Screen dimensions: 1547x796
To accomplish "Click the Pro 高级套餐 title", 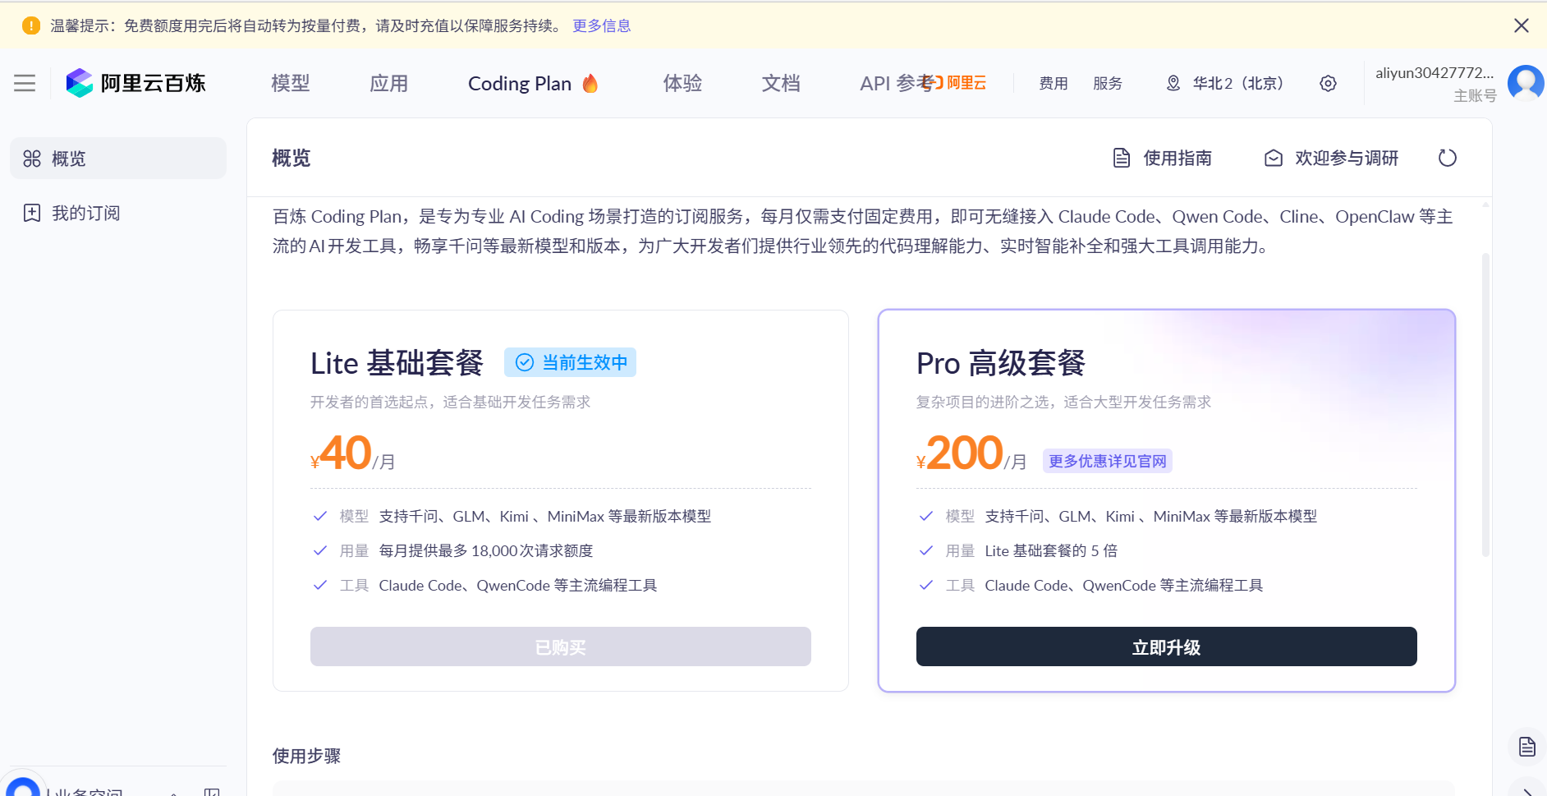I will (x=1001, y=363).
